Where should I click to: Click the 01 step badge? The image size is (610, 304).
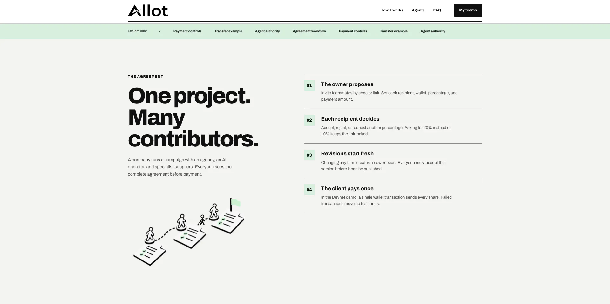tap(309, 85)
